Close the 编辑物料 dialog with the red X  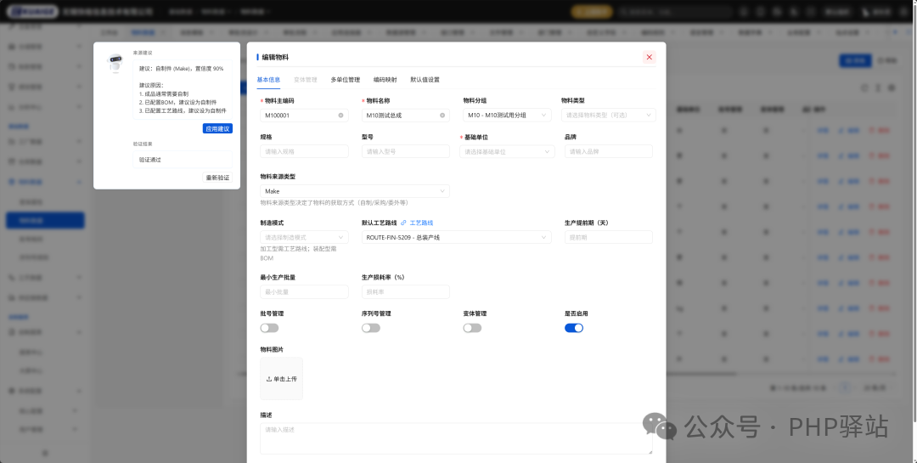pyautogui.click(x=649, y=58)
